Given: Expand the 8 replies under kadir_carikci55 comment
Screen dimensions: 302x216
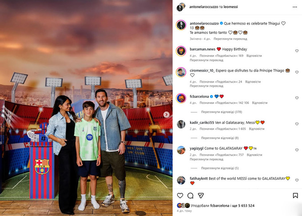Looking at the screenshot, I should 220,138.
